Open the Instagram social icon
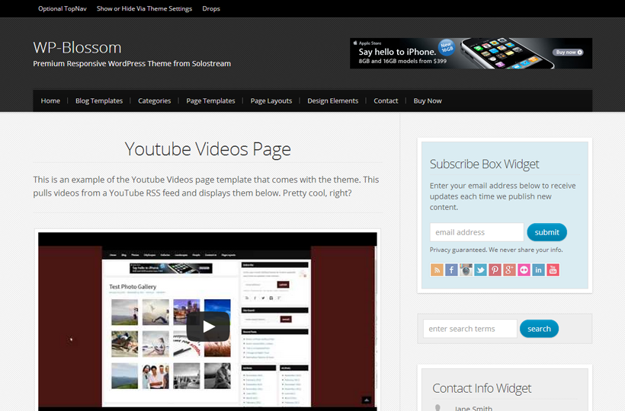The height and width of the screenshot is (411, 625). coord(466,269)
